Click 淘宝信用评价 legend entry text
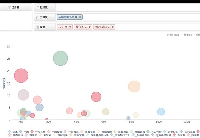 (x=122, y=135)
